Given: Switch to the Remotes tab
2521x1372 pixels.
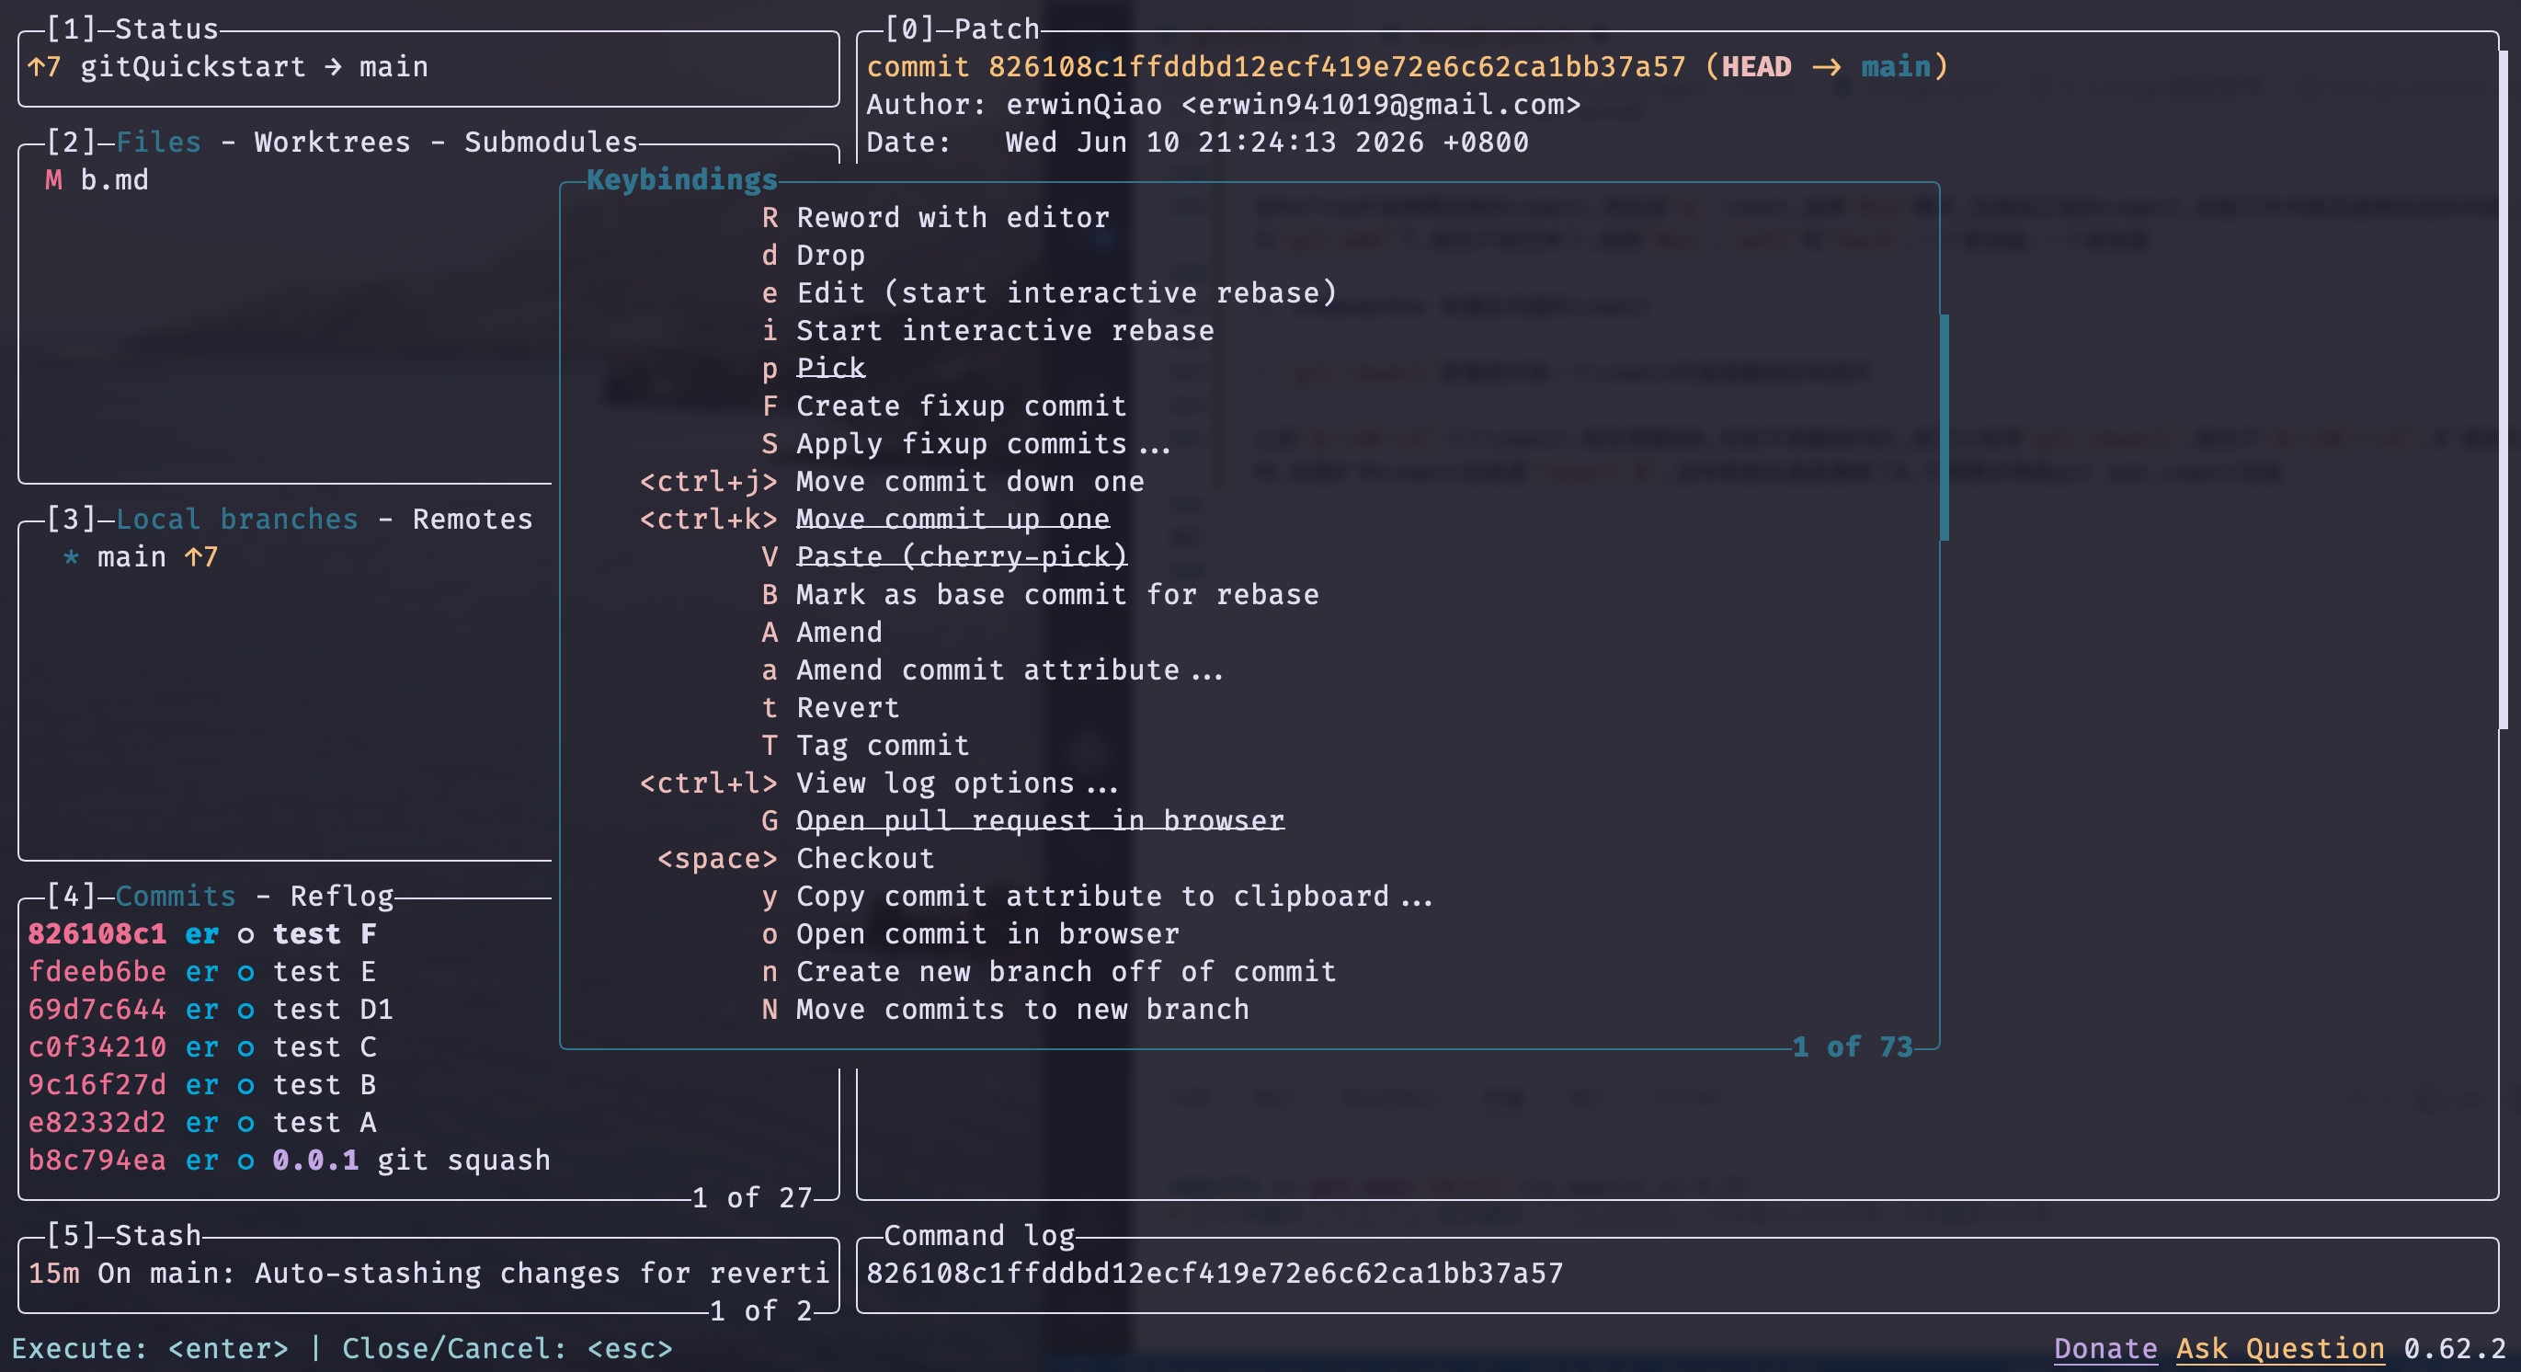Looking at the screenshot, I should pos(473,519).
